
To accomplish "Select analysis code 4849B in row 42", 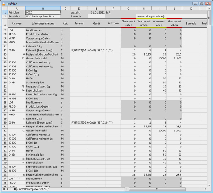I will pos(17,171).
